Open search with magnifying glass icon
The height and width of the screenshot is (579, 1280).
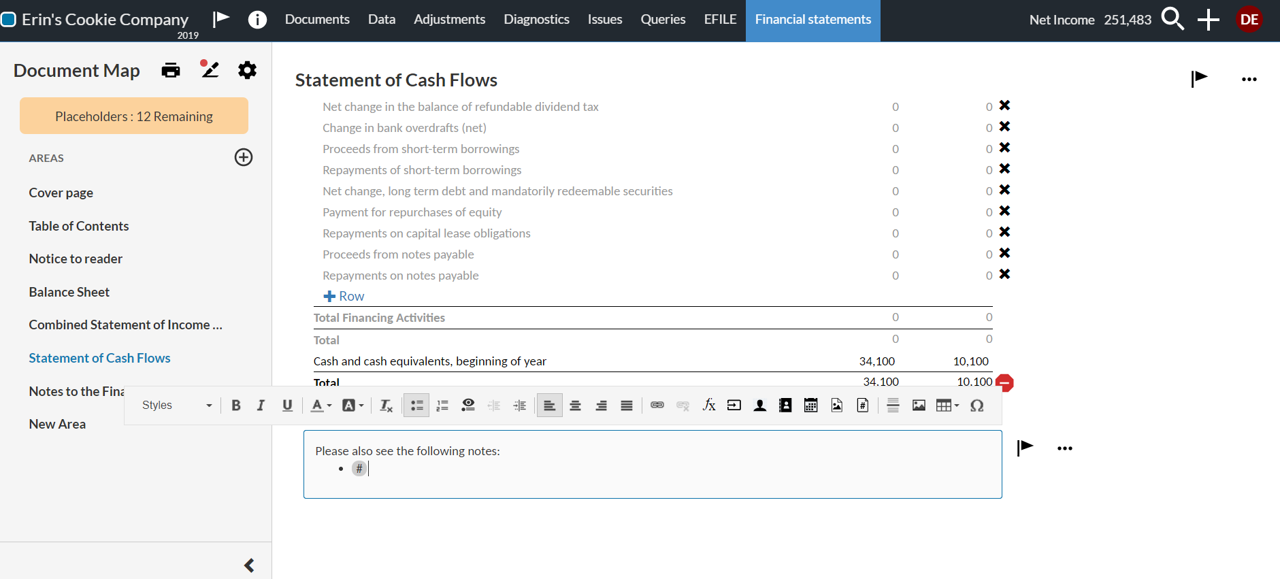point(1172,19)
